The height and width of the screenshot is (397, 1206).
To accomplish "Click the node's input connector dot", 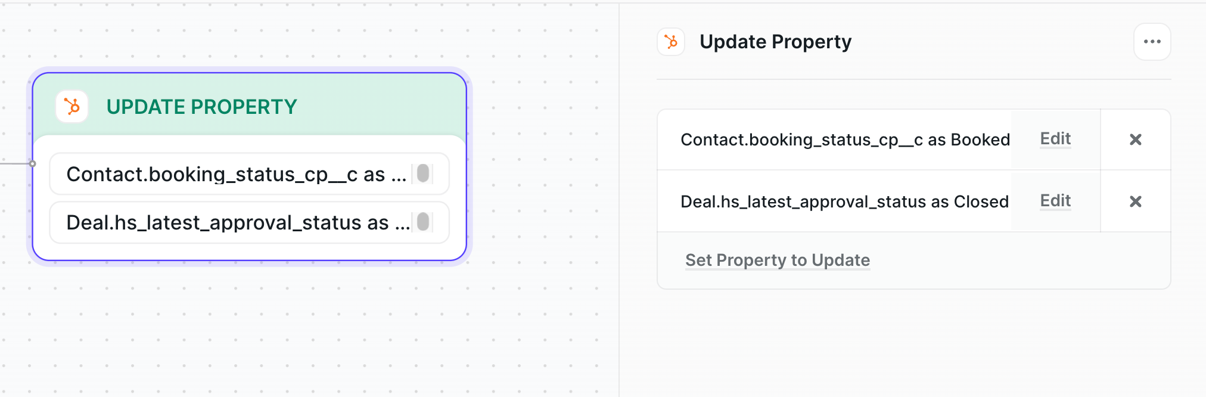I will [x=33, y=163].
